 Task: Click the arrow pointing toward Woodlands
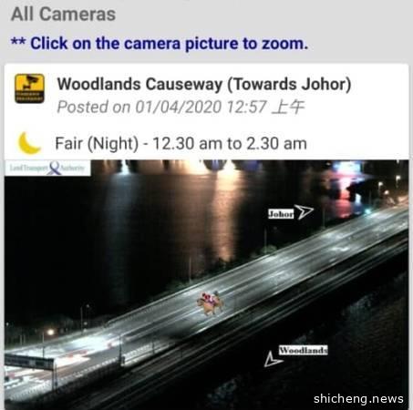tap(273, 359)
